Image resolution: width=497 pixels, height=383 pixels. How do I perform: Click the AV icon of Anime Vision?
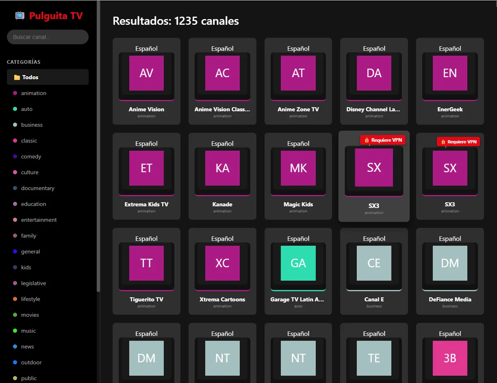(146, 73)
